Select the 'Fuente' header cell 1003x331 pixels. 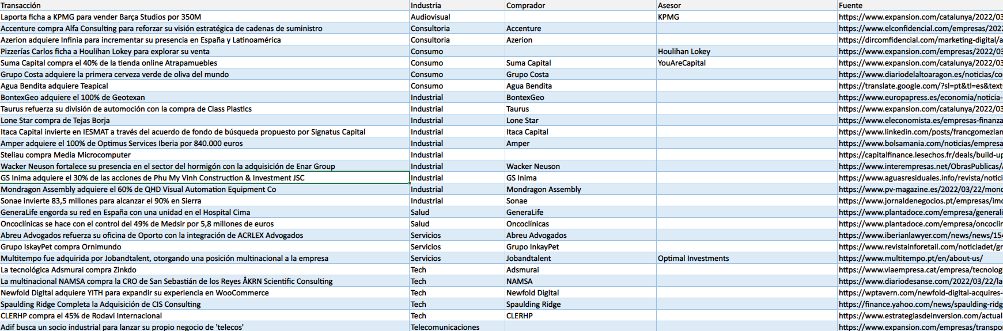921,5
